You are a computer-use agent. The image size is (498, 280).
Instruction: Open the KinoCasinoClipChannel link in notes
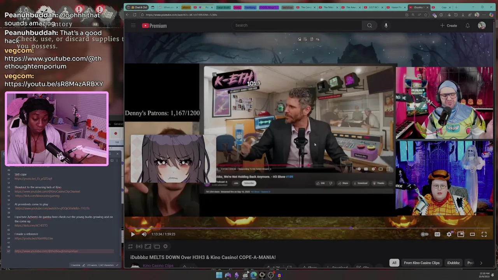click(x=47, y=191)
